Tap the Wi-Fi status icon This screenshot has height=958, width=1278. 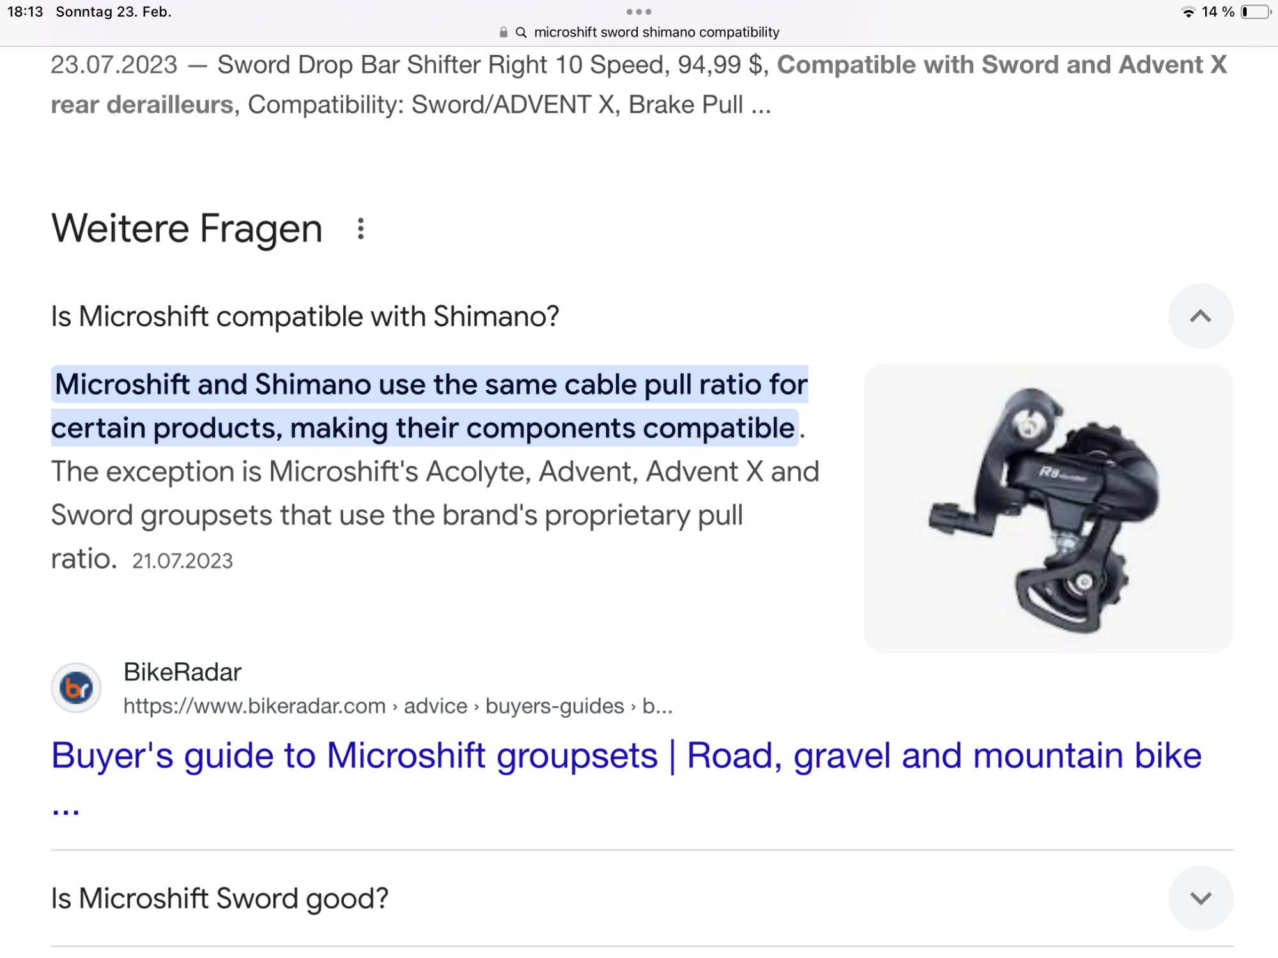1188,12
